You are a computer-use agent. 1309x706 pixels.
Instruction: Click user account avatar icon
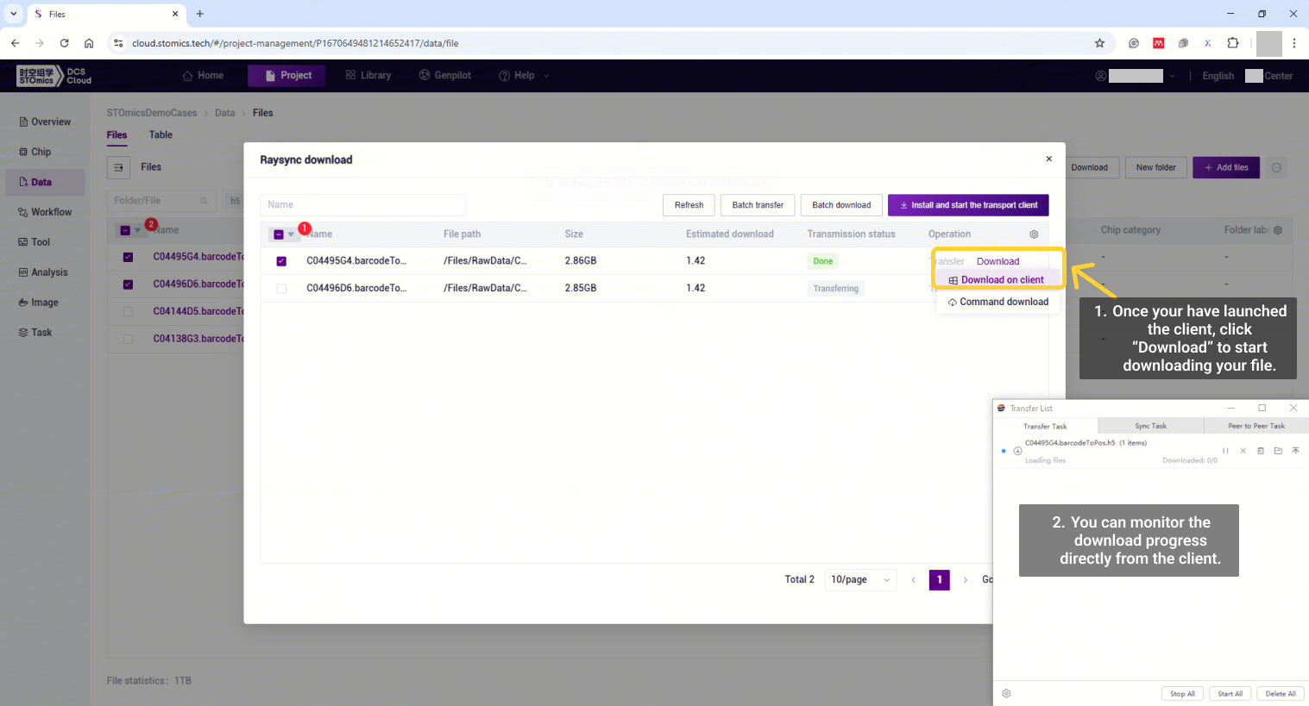pyautogui.click(x=1100, y=76)
